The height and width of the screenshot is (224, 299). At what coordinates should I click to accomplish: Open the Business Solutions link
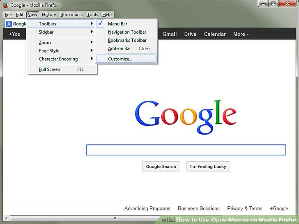pyautogui.click(x=199, y=208)
